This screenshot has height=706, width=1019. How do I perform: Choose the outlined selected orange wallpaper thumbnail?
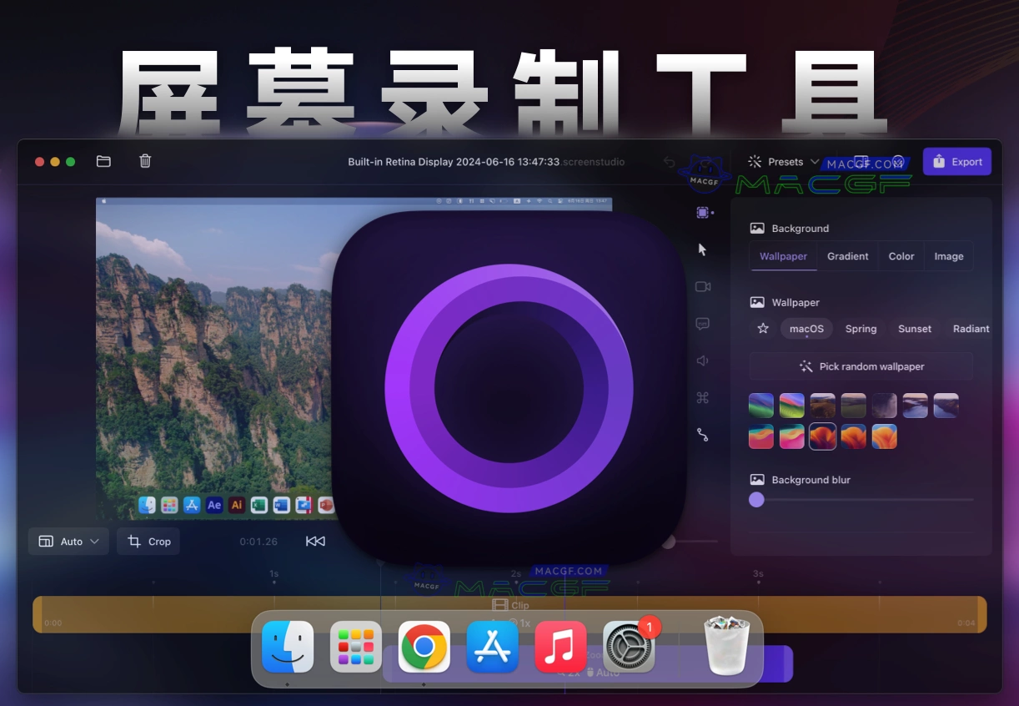822,436
